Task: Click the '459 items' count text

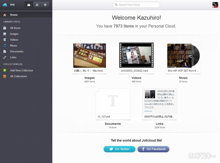Action: point(136,81)
